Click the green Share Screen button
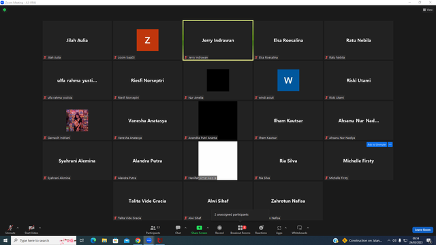436x245 pixels. point(199,229)
